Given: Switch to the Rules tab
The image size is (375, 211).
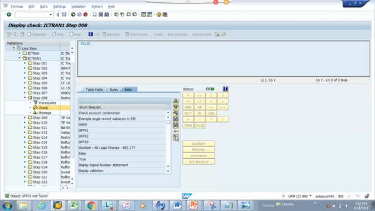Looking at the screenshot, I should (114, 90).
